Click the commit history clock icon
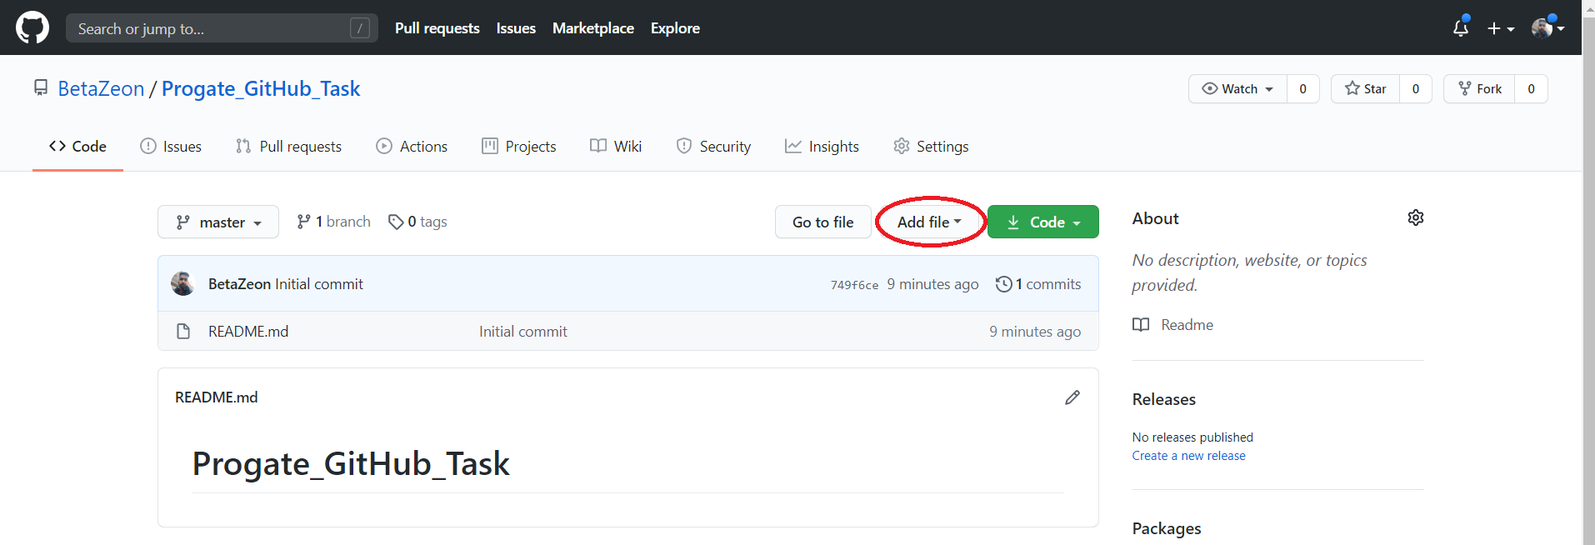The width and height of the screenshot is (1595, 545). coord(1003,284)
